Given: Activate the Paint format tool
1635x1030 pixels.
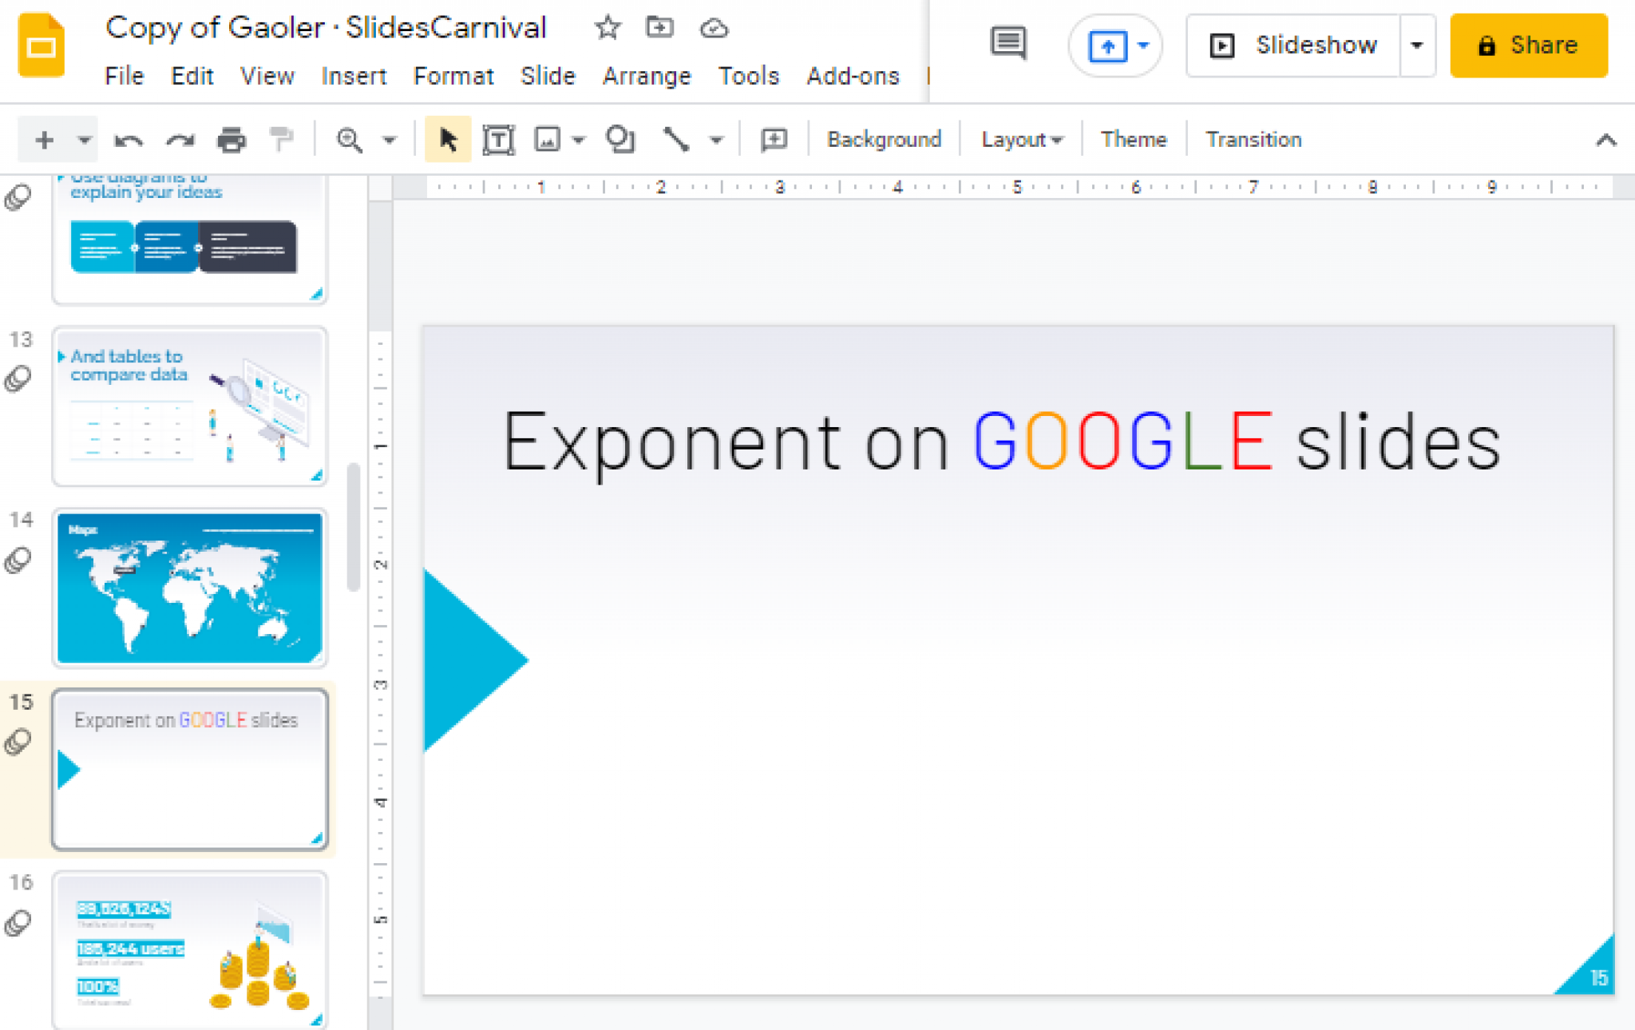Looking at the screenshot, I should [280, 140].
